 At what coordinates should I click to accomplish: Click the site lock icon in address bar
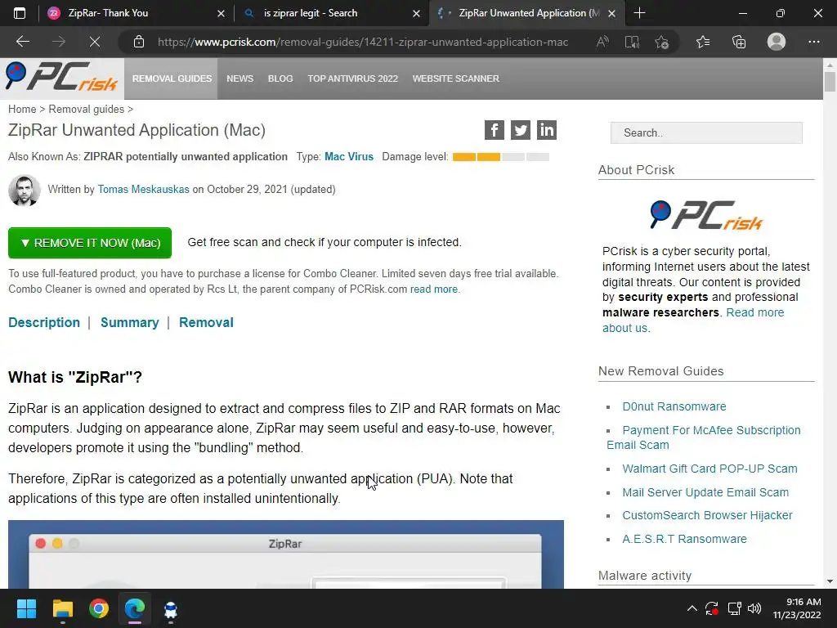tap(139, 42)
